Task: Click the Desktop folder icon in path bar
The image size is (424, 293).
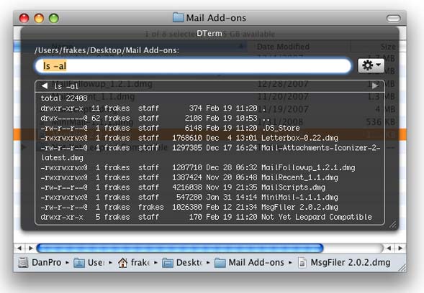Action: [x=168, y=263]
